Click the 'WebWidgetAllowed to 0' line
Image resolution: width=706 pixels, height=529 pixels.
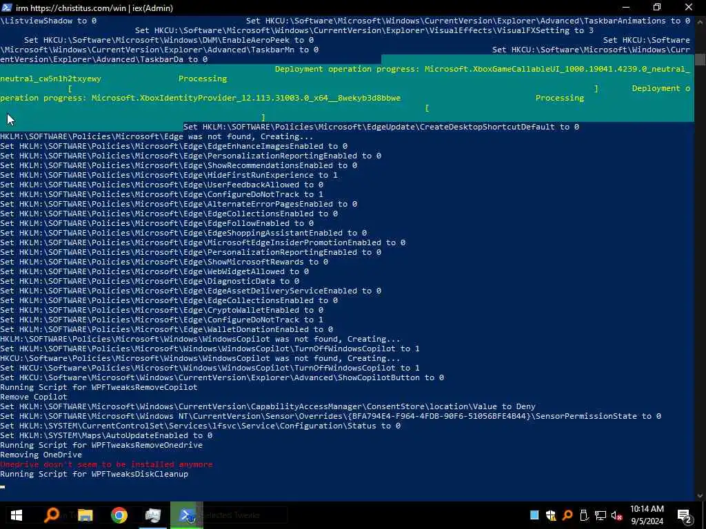click(154, 271)
